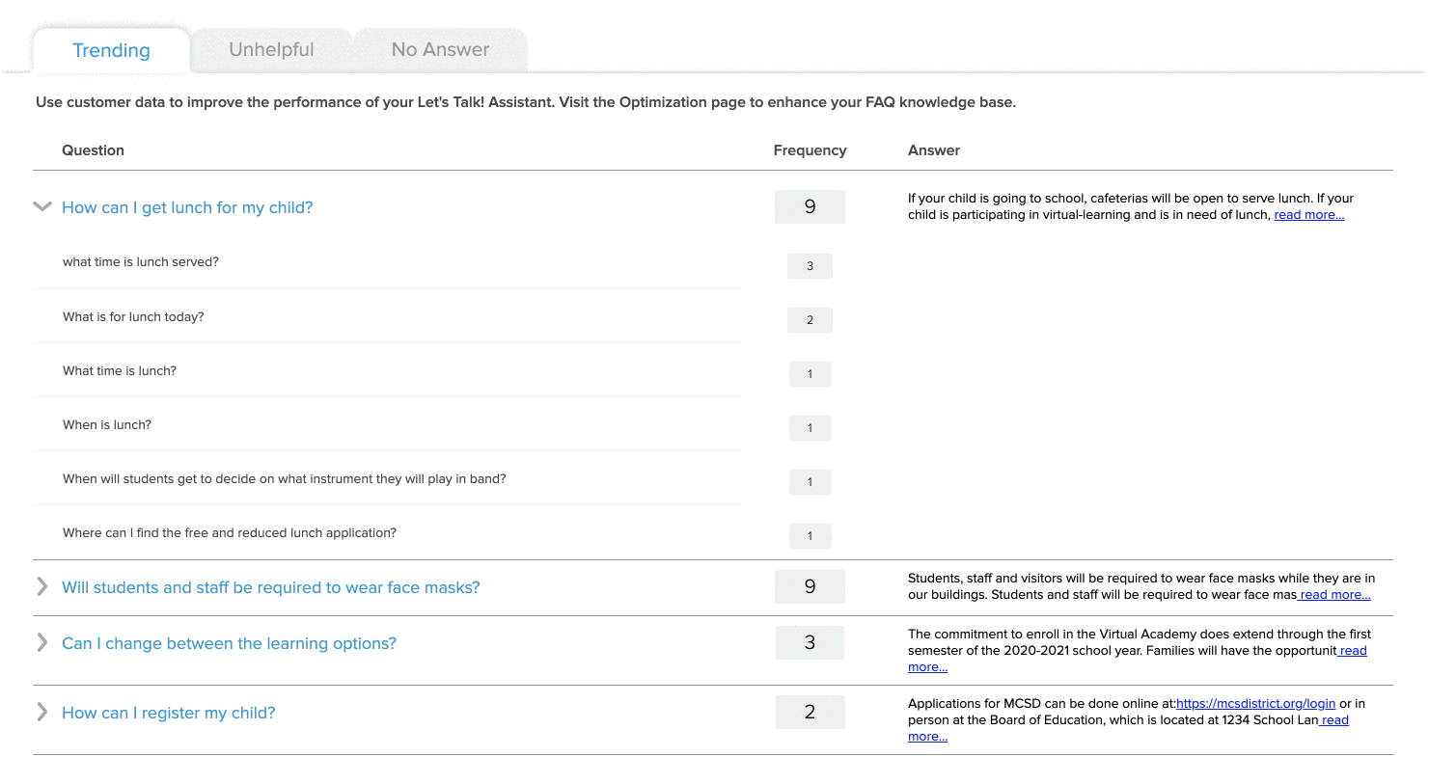Select the band instrument question row
This screenshot has height=784, width=1429.
coord(284,478)
